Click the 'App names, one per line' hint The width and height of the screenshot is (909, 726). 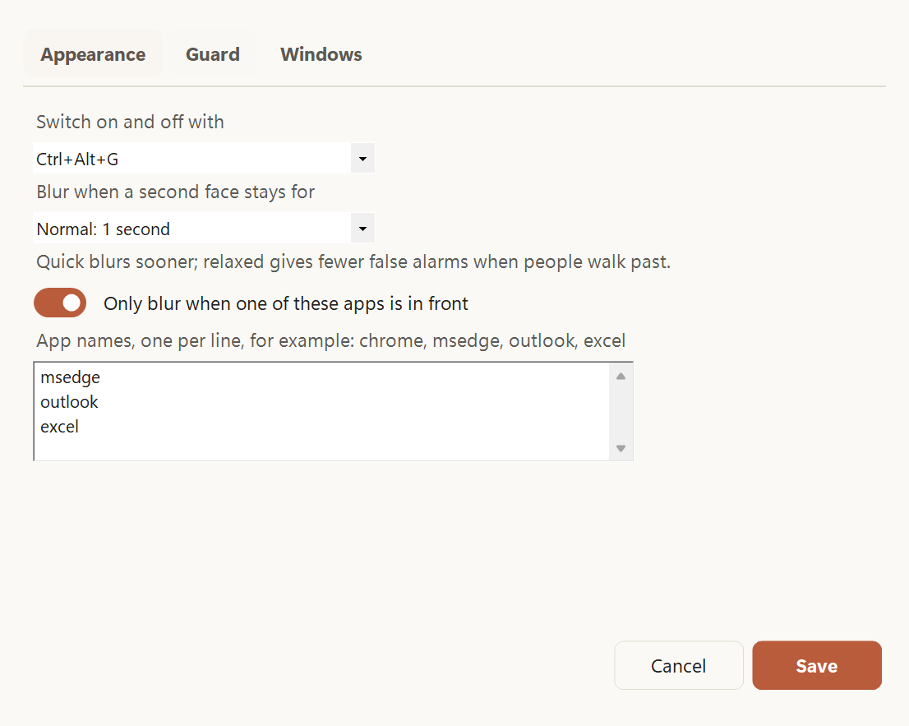tap(331, 340)
